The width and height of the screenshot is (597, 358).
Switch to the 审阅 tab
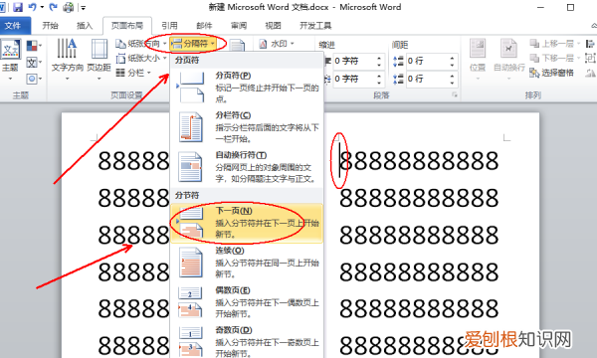(x=239, y=26)
